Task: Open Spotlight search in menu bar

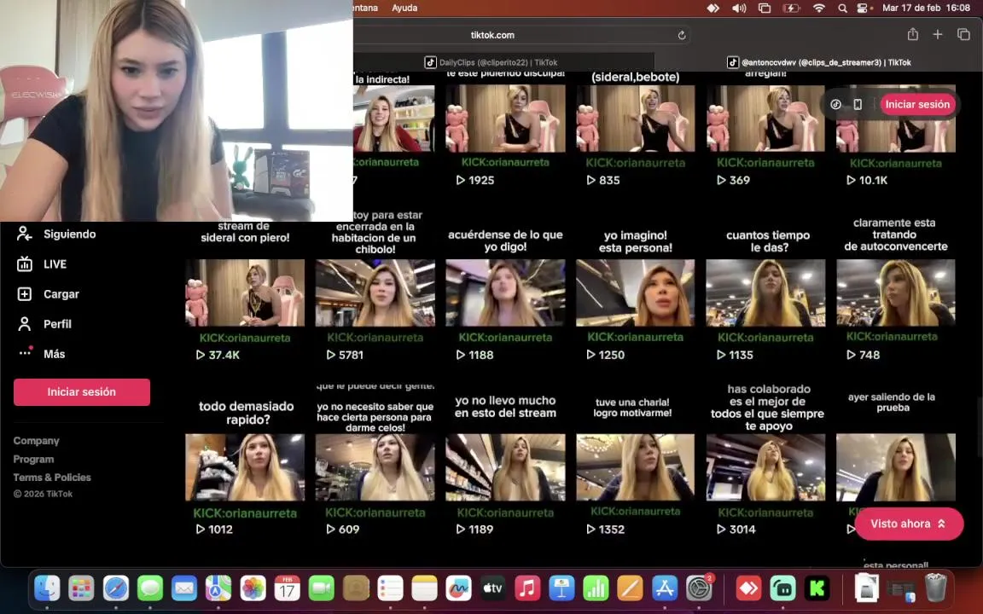Action: point(842,9)
